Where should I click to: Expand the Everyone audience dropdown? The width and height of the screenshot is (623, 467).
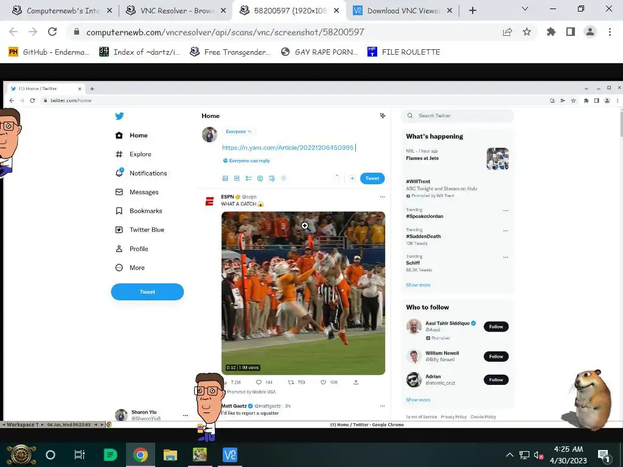[238, 131]
